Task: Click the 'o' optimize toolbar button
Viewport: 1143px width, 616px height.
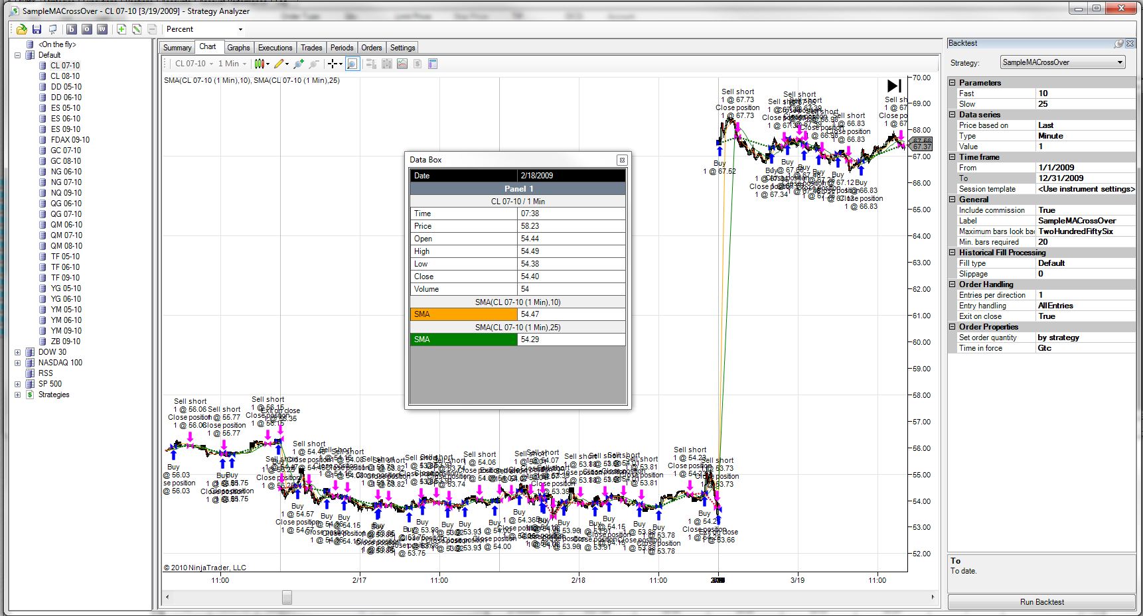Action: click(86, 29)
